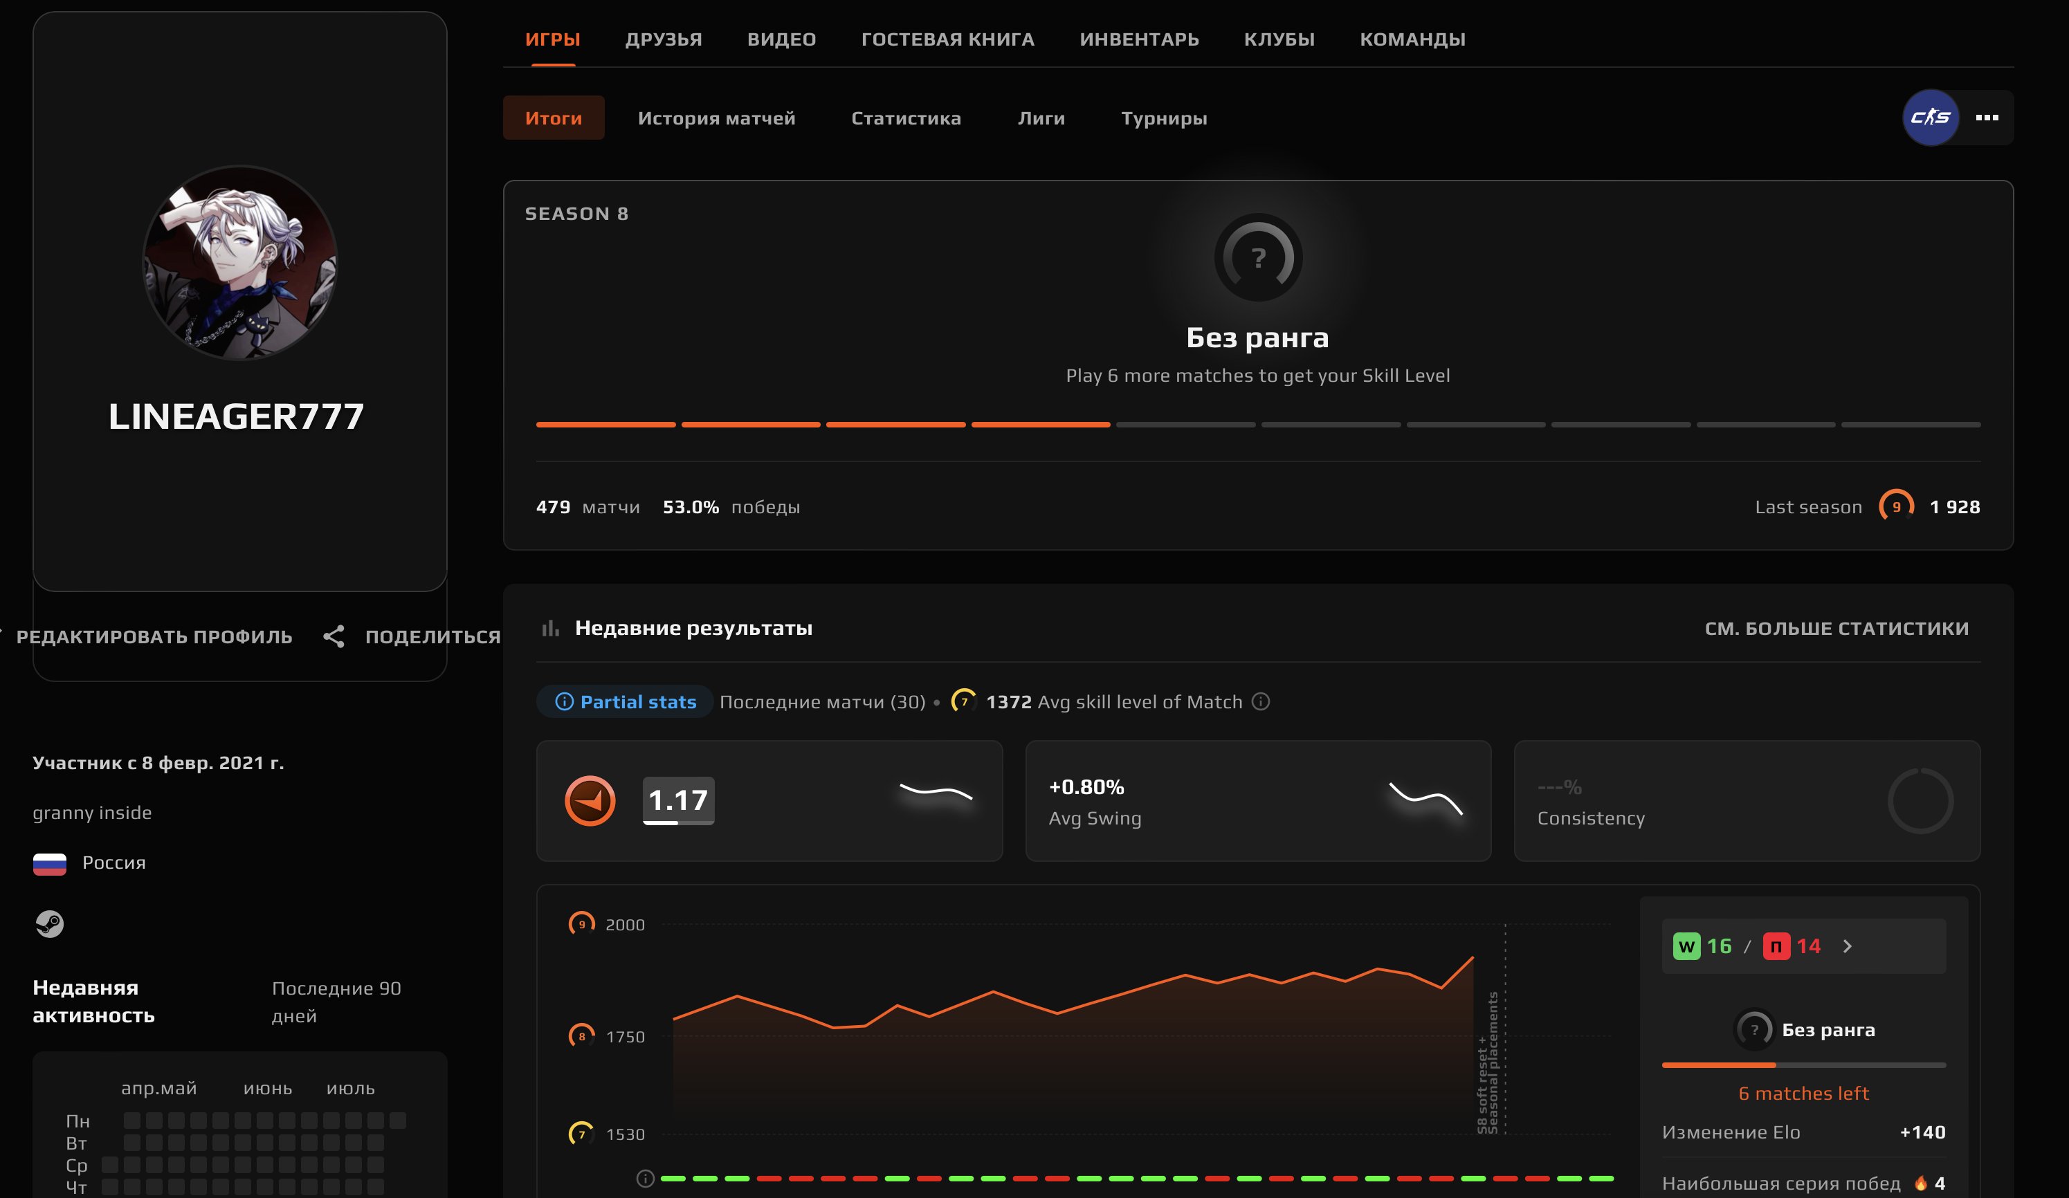Click the level 7 average skill icon
Viewport: 2069px width, 1198px height.
964,701
